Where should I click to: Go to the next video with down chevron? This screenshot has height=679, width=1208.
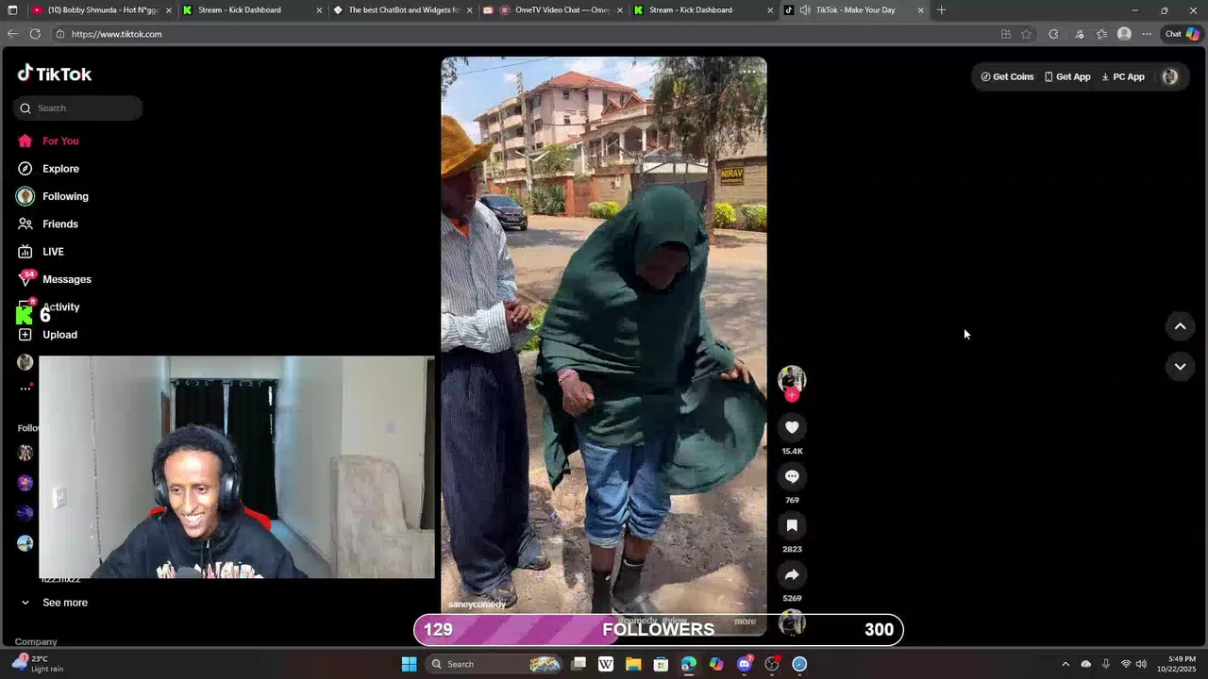1180,366
